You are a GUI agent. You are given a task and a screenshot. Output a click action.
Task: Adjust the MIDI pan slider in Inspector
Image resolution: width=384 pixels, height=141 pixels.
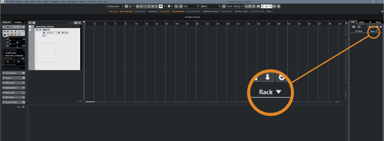click(18, 43)
